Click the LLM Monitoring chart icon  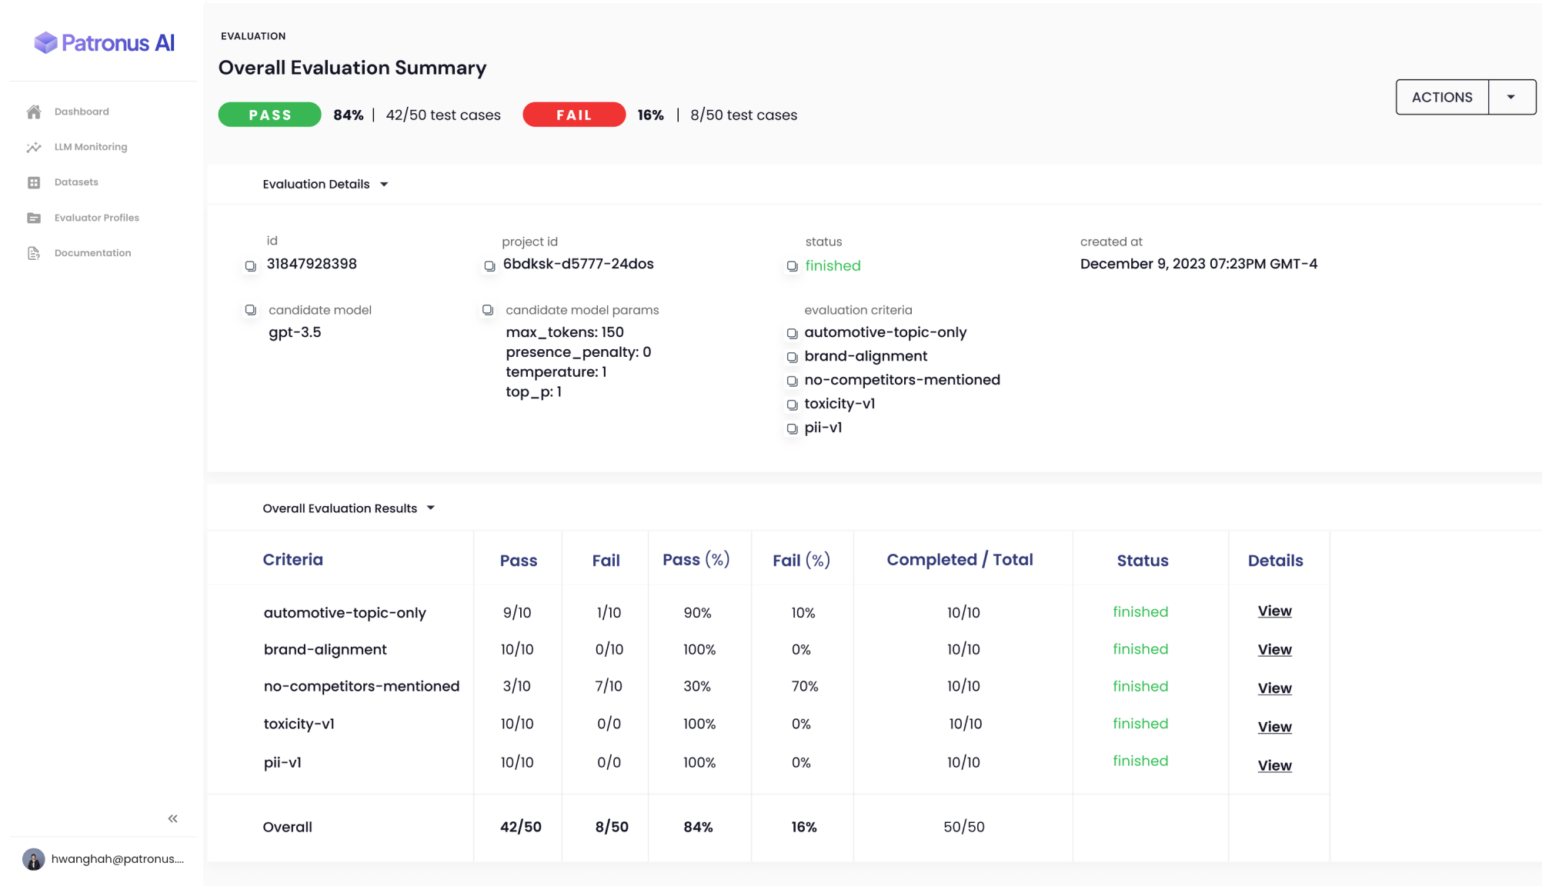[34, 148]
